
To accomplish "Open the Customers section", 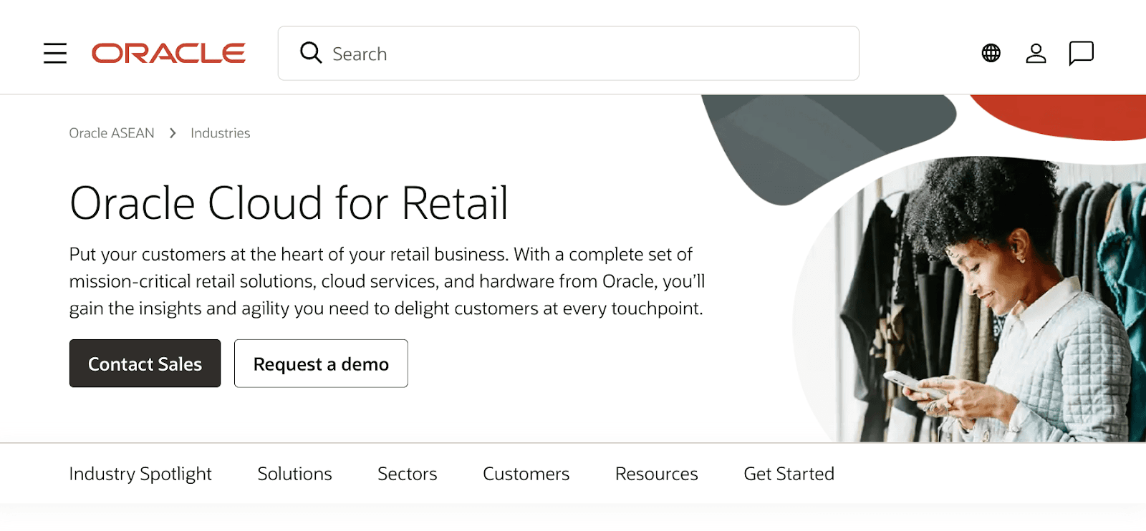I will pos(526,473).
